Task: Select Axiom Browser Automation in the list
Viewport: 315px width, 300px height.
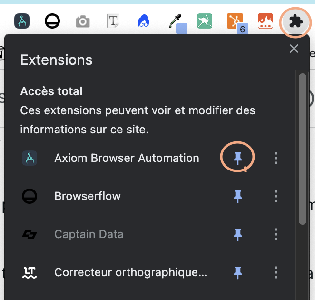Action: click(127, 158)
